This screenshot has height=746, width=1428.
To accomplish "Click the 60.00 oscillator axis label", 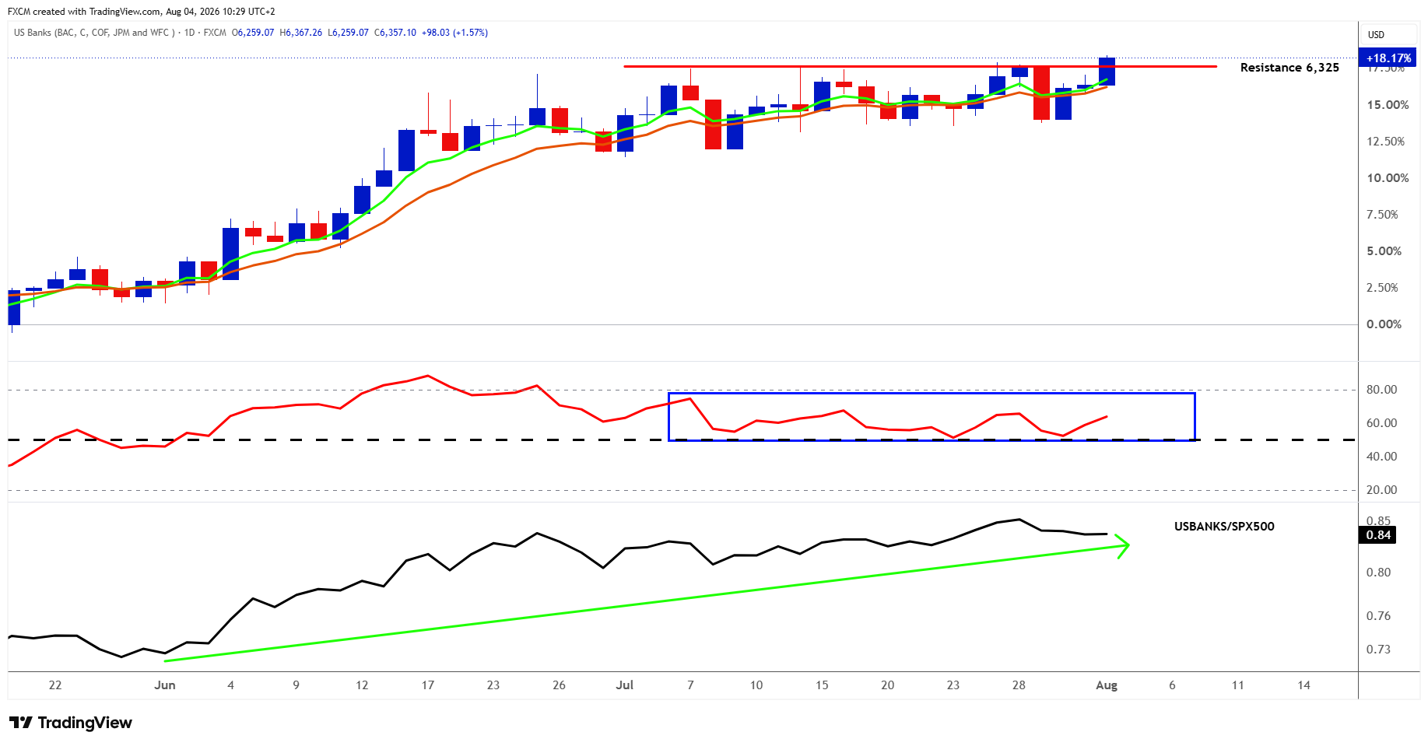I will coord(1382,423).
